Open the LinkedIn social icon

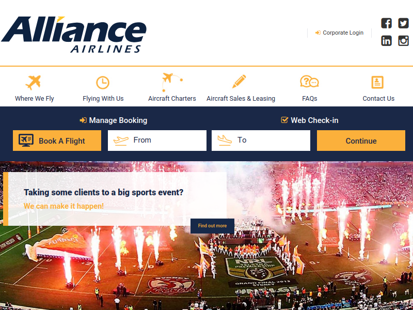(x=386, y=41)
